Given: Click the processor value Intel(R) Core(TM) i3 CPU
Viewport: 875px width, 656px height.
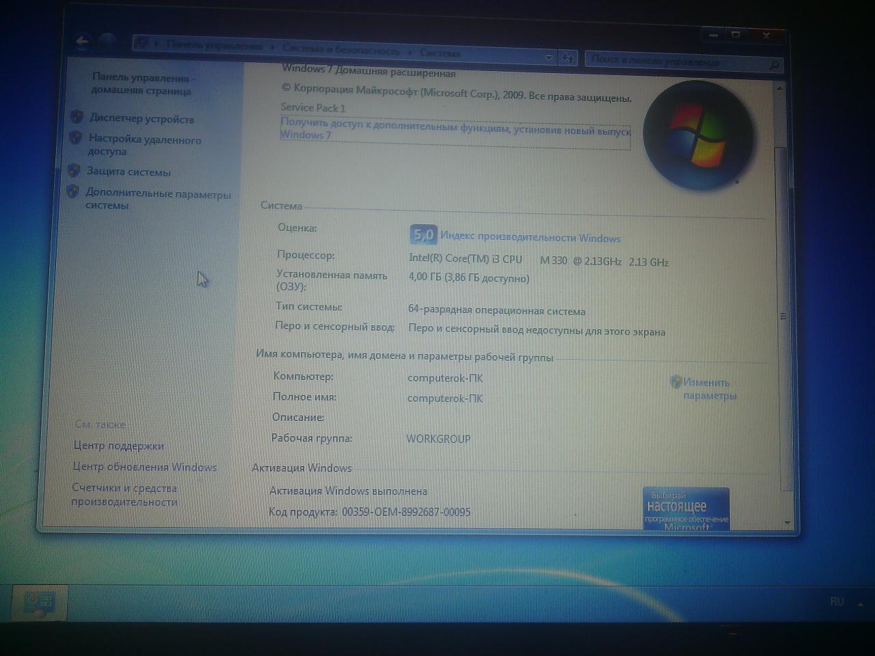Looking at the screenshot, I should tap(465, 258).
